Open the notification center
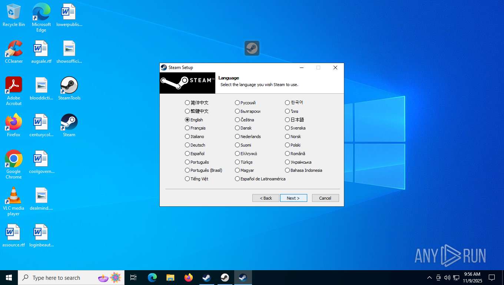Viewport: 504px width, 285px height. (x=492, y=278)
